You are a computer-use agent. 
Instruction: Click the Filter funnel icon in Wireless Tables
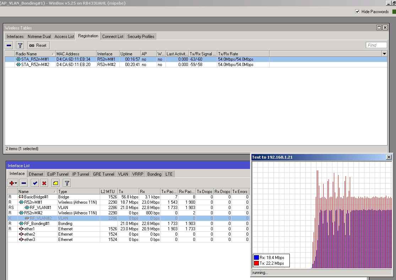tap(20, 45)
